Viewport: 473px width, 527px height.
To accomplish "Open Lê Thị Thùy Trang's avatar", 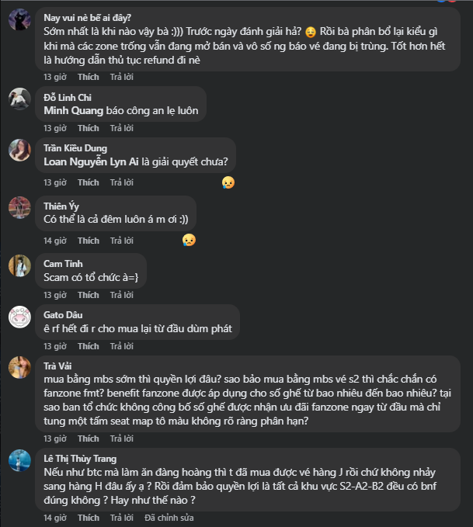I will 19,460.
